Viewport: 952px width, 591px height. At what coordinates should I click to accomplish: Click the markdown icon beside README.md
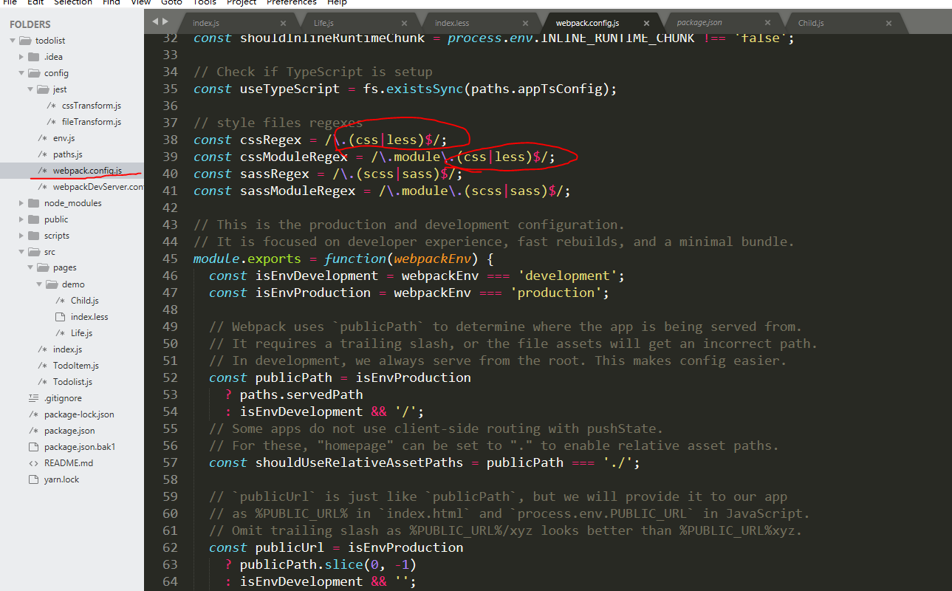pos(33,463)
